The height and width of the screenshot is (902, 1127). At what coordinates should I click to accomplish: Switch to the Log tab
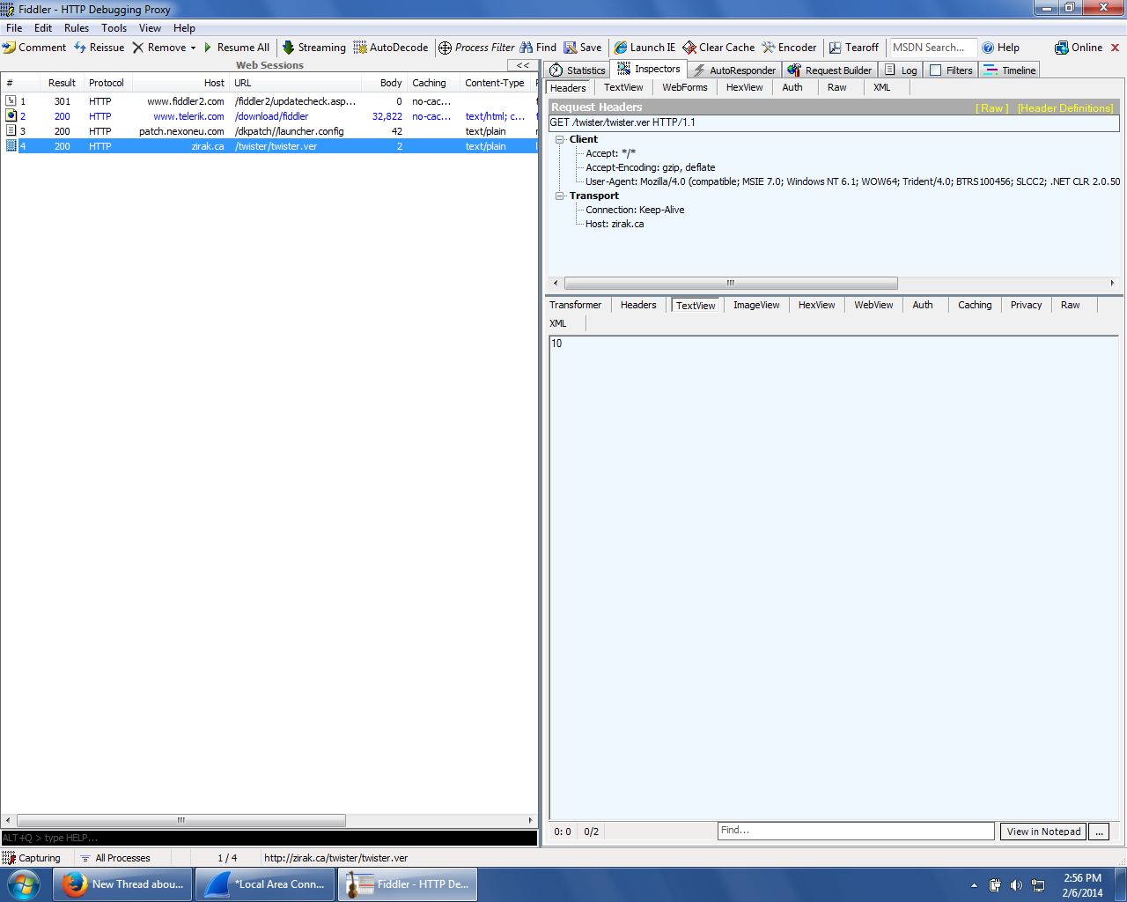pyautogui.click(x=901, y=70)
